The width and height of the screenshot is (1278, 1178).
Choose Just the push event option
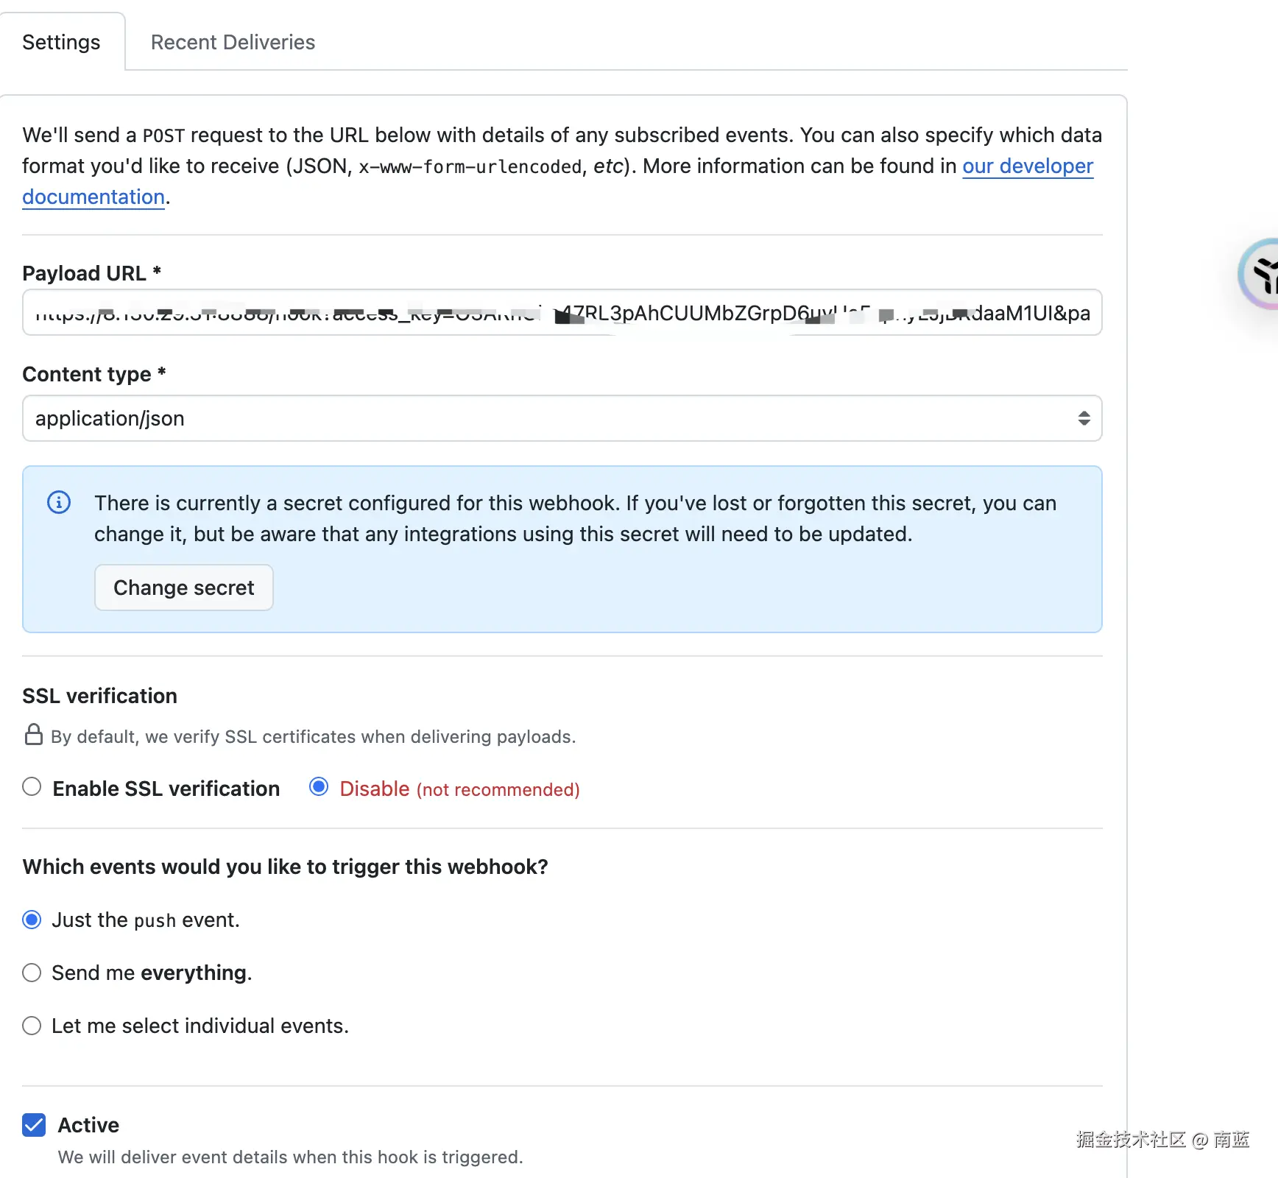click(32, 920)
